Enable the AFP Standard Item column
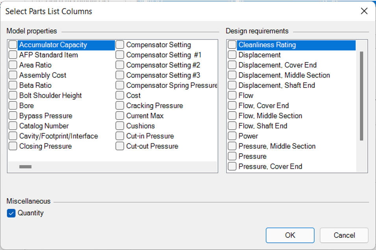This screenshot has height=250, width=376. pyautogui.click(x=13, y=55)
